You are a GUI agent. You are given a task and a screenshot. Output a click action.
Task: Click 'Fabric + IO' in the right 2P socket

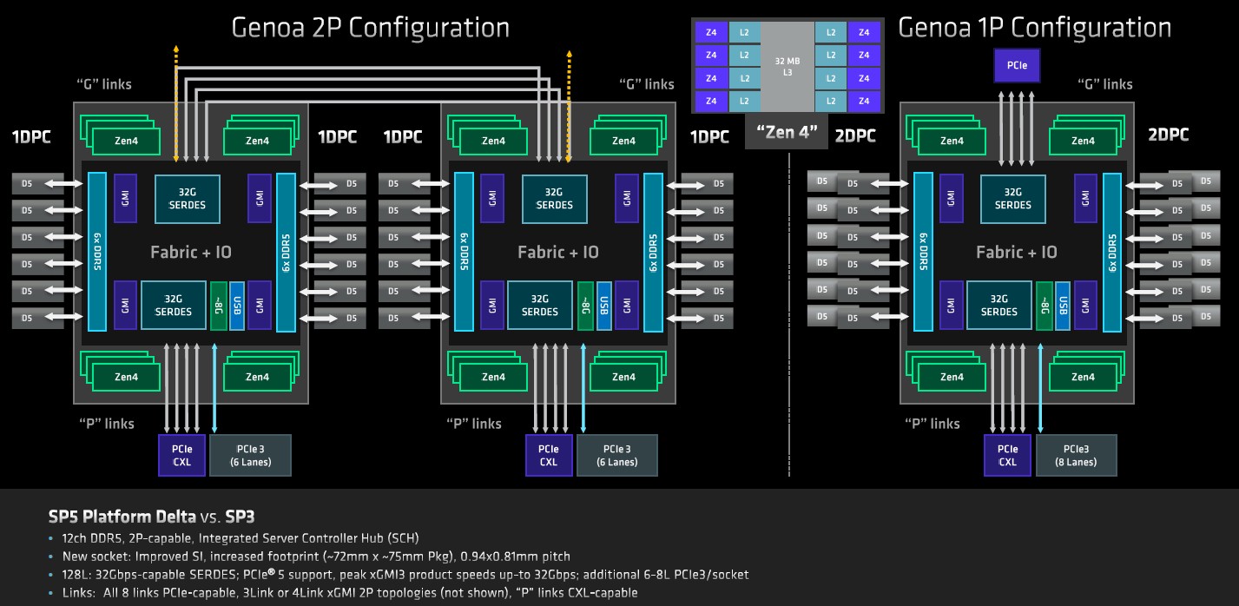click(x=558, y=253)
